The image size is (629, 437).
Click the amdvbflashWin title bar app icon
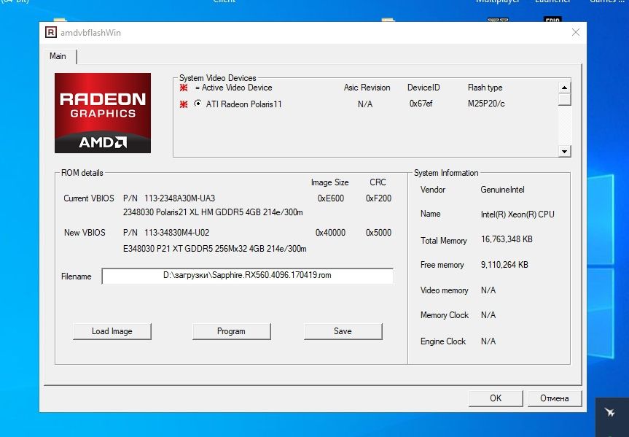coord(51,33)
